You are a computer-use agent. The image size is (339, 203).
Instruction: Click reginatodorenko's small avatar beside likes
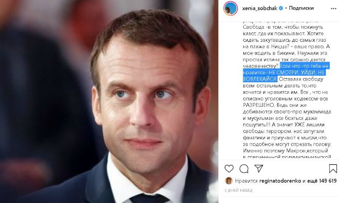point(229,181)
